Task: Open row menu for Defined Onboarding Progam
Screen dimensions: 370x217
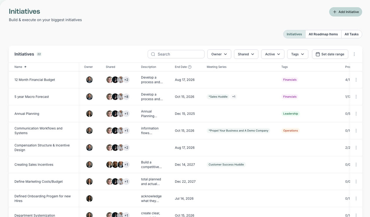Action: 356,199
